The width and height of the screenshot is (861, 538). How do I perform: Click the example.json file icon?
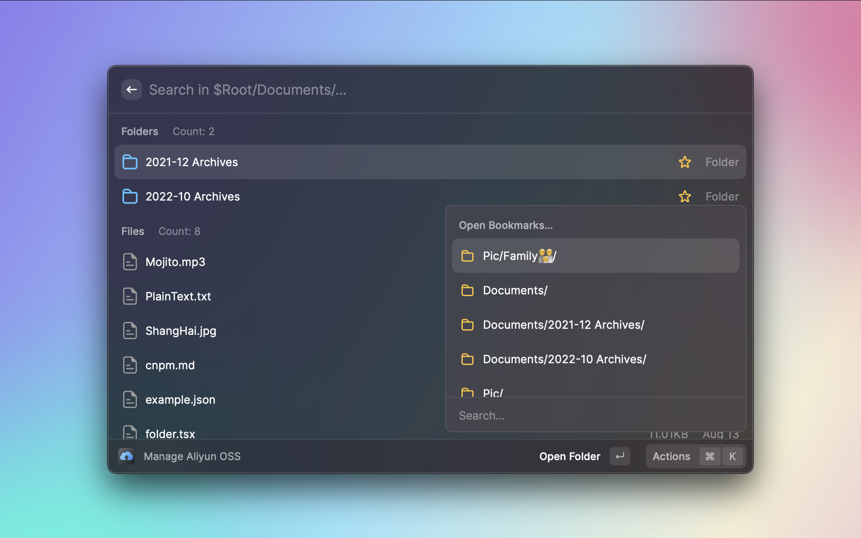tap(130, 399)
